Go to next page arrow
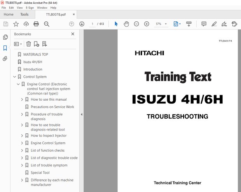Image resolution: width=241 pixels, height=192 pixels. 82,24
